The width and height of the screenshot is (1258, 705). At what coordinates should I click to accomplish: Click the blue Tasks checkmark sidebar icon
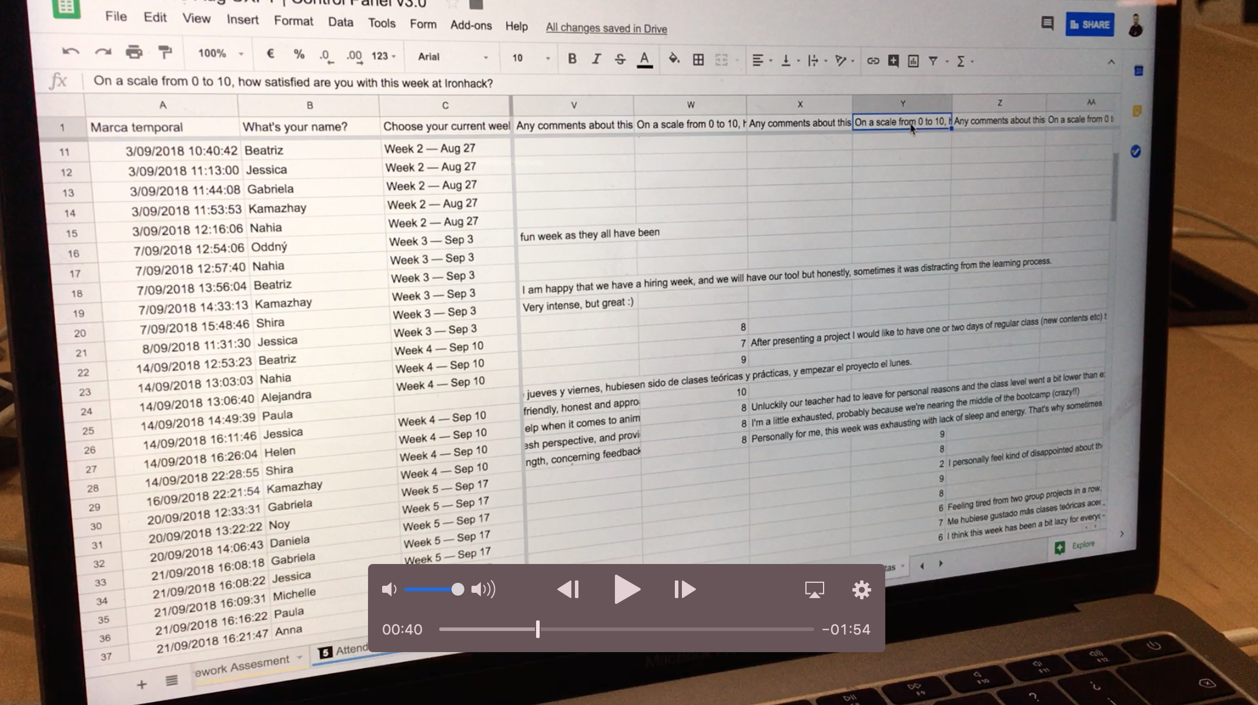point(1135,152)
